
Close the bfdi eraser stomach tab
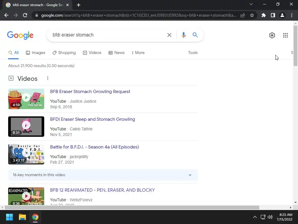[68, 5]
